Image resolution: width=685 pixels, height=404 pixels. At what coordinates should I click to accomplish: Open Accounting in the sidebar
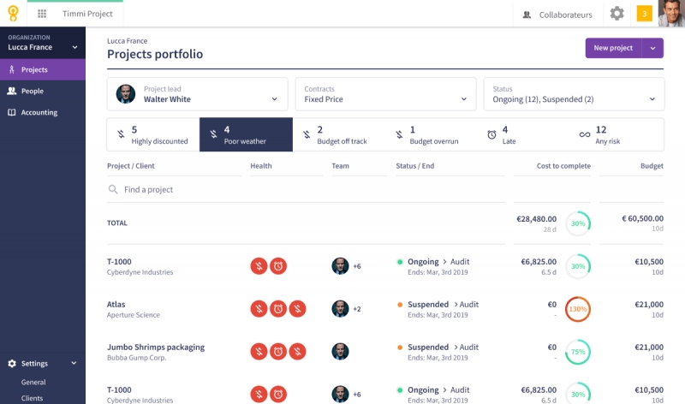click(x=39, y=112)
